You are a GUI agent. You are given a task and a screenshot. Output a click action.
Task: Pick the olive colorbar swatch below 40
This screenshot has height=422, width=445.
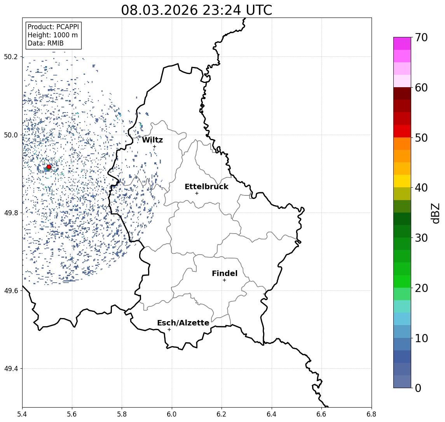tap(402, 193)
